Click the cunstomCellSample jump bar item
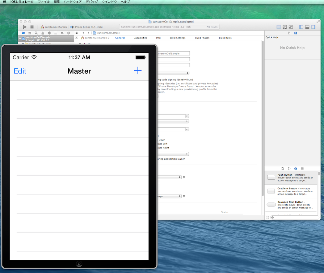324x273 pixels. pyautogui.click(x=107, y=33)
